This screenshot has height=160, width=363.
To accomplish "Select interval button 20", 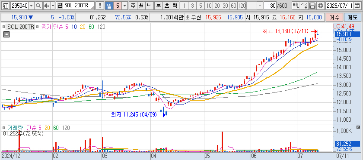I will (217, 6).
